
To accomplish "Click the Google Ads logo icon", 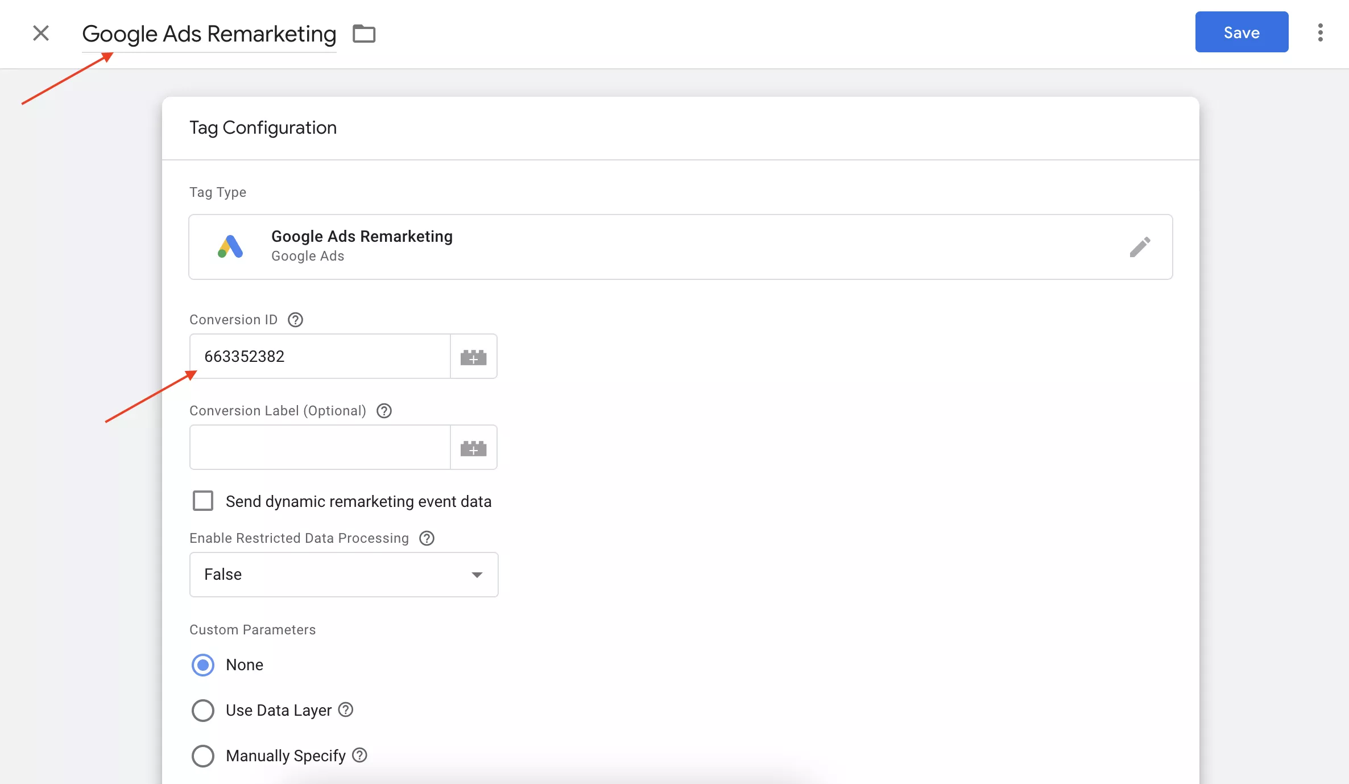I will click(230, 247).
